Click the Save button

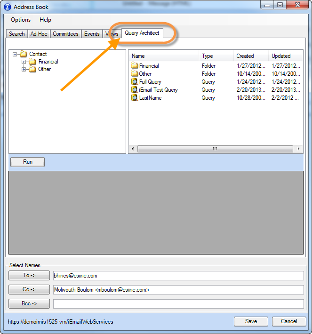click(251, 321)
